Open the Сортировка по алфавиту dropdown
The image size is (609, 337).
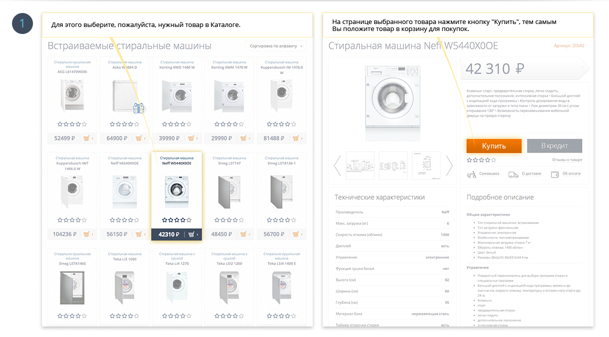click(276, 46)
